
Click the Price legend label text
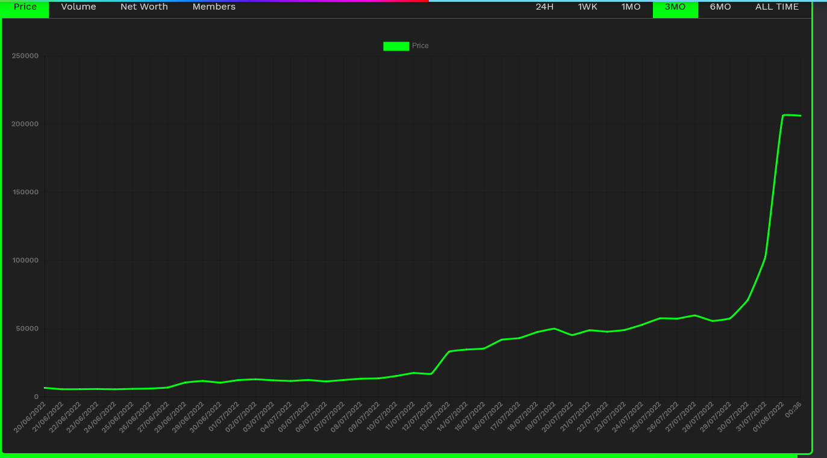[420, 46]
